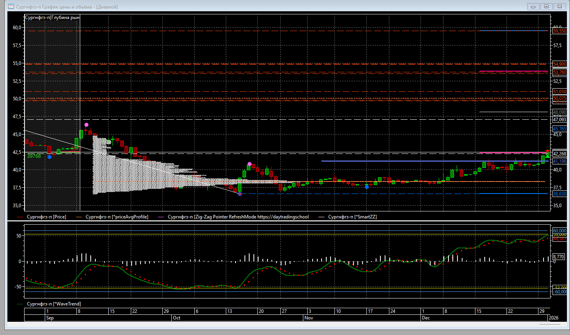Select the blue marker in mid-November
The height and width of the screenshot is (335, 570).
367,187
